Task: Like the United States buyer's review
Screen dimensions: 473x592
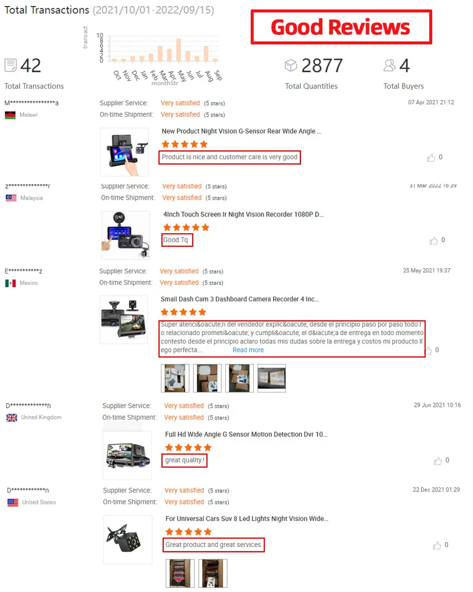Action: [x=437, y=545]
